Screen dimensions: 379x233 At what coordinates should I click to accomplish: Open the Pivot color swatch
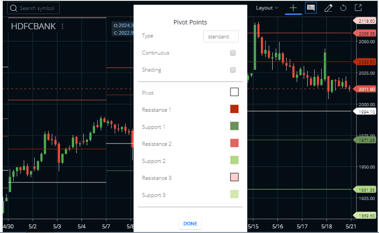tap(234, 92)
